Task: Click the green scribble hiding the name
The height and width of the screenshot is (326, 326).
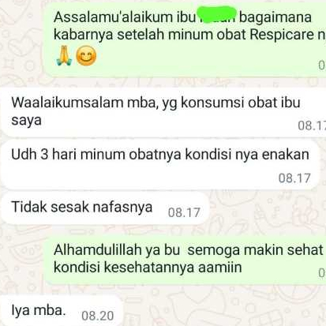Action: (217, 15)
